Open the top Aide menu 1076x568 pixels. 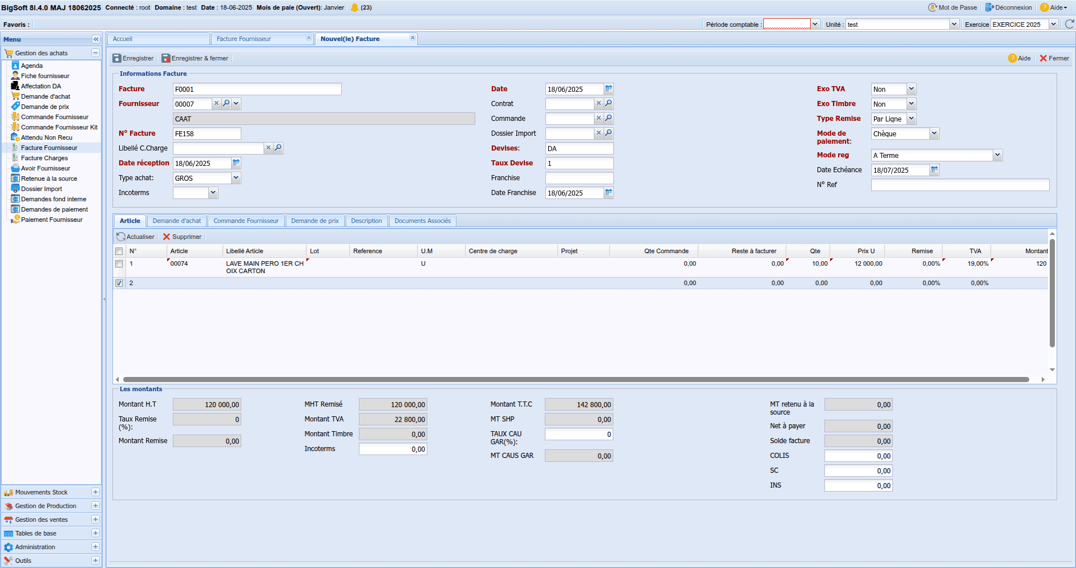click(x=1054, y=7)
